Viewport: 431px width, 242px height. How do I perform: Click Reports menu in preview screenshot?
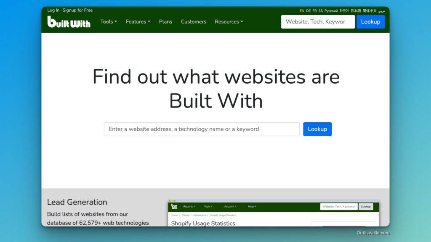(x=189, y=206)
